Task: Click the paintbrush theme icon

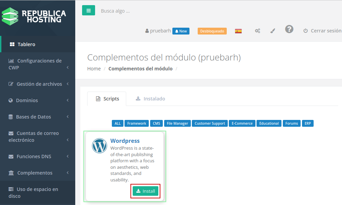Action: click(x=273, y=31)
